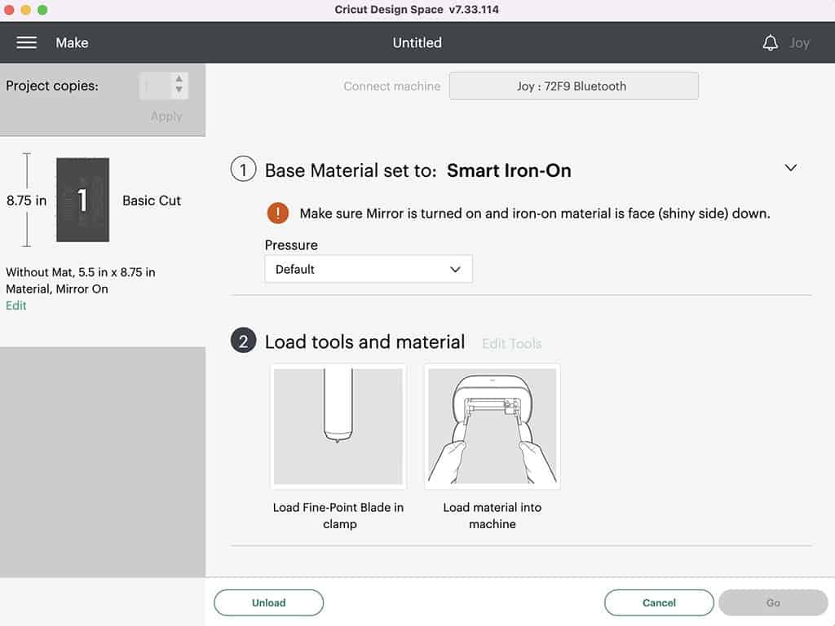The width and height of the screenshot is (835, 626).
Task: View Load material into machine illustration
Action: pos(492,426)
